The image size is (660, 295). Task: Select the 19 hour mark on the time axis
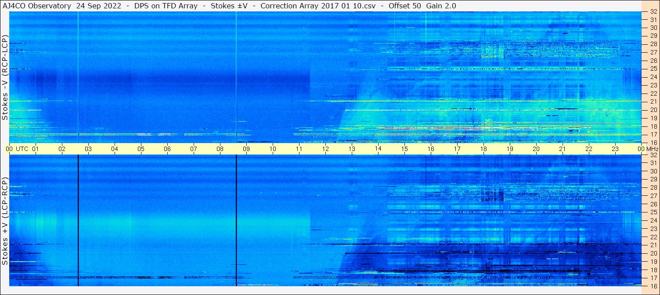[x=510, y=149]
